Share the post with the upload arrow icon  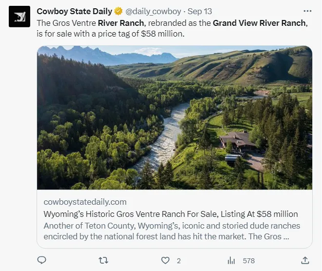pos(305,260)
